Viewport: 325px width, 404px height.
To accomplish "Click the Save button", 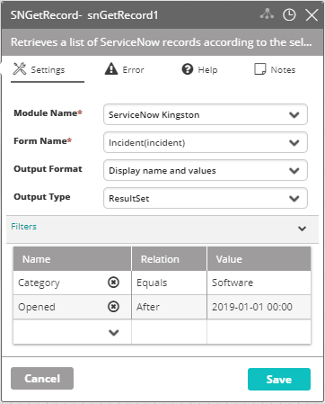I will [279, 379].
